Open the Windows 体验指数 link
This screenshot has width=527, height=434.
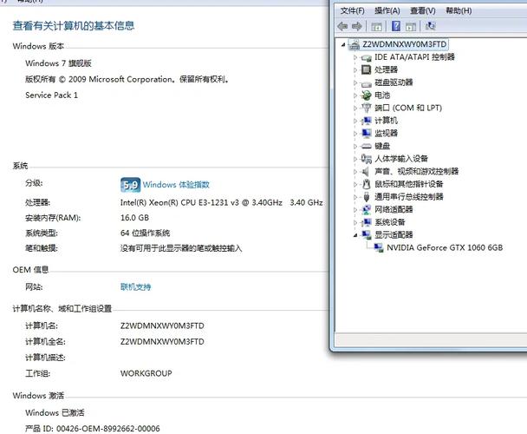176,185
